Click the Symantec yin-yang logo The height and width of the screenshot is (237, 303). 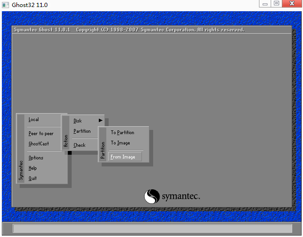click(152, 196)
